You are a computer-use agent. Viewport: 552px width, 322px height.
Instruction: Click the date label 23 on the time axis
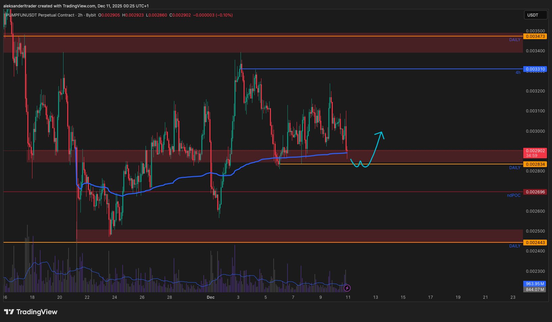(513, 297)
